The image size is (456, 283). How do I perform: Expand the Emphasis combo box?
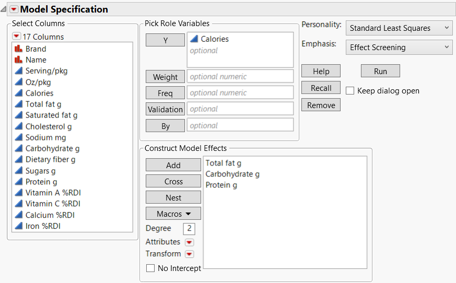[x=399, y=48]
